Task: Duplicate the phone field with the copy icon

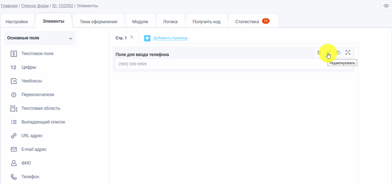Action: pyautogui.click(x=338, y=53)
